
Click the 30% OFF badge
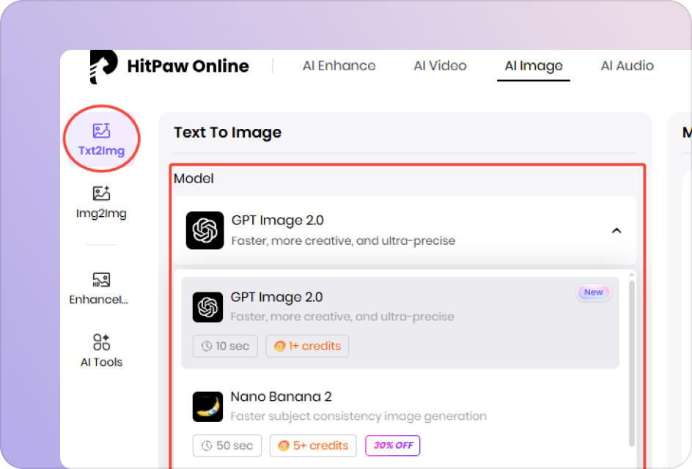[393, 445]
